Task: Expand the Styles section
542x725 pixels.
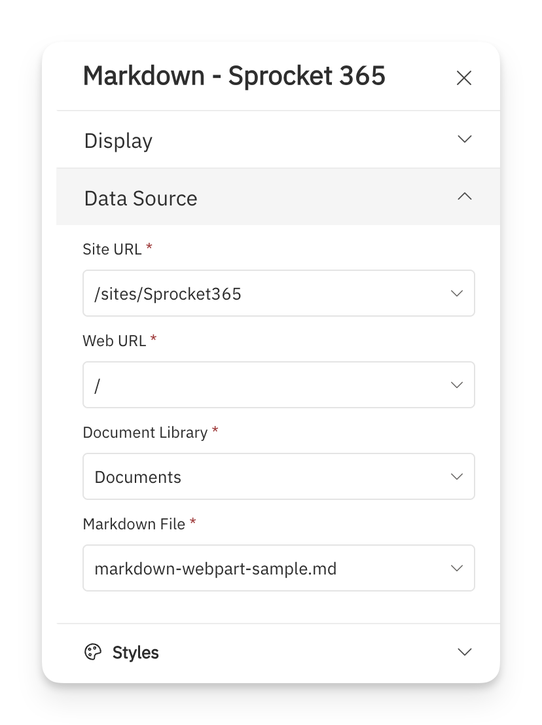Action: tap(278, 652)
